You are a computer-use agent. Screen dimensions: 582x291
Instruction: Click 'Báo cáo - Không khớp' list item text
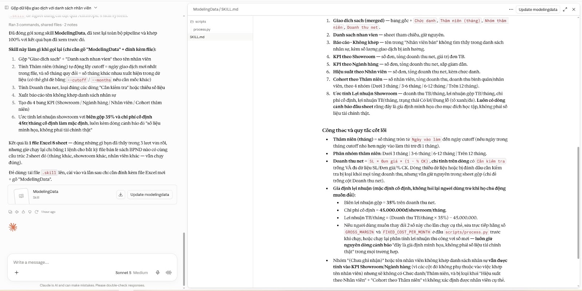tap(356, 43)
